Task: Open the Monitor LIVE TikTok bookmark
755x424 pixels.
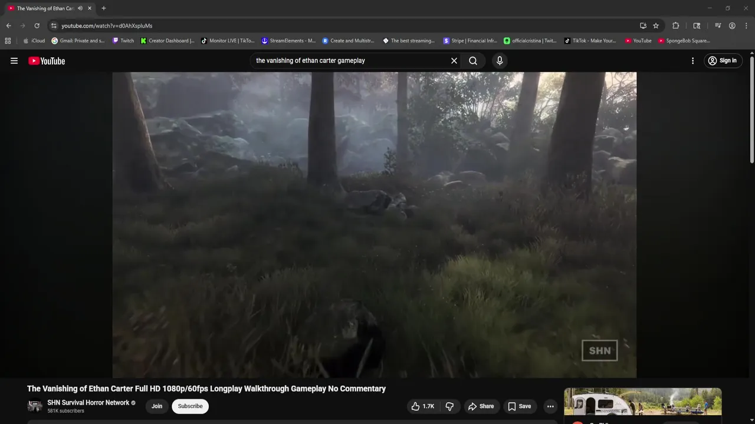Action: (x=228, y=41)
